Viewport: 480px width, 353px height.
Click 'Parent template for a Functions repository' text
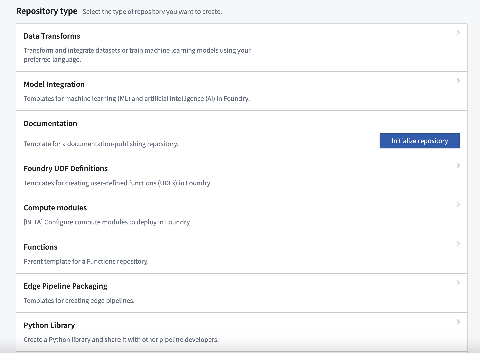(x=86, y=261)
